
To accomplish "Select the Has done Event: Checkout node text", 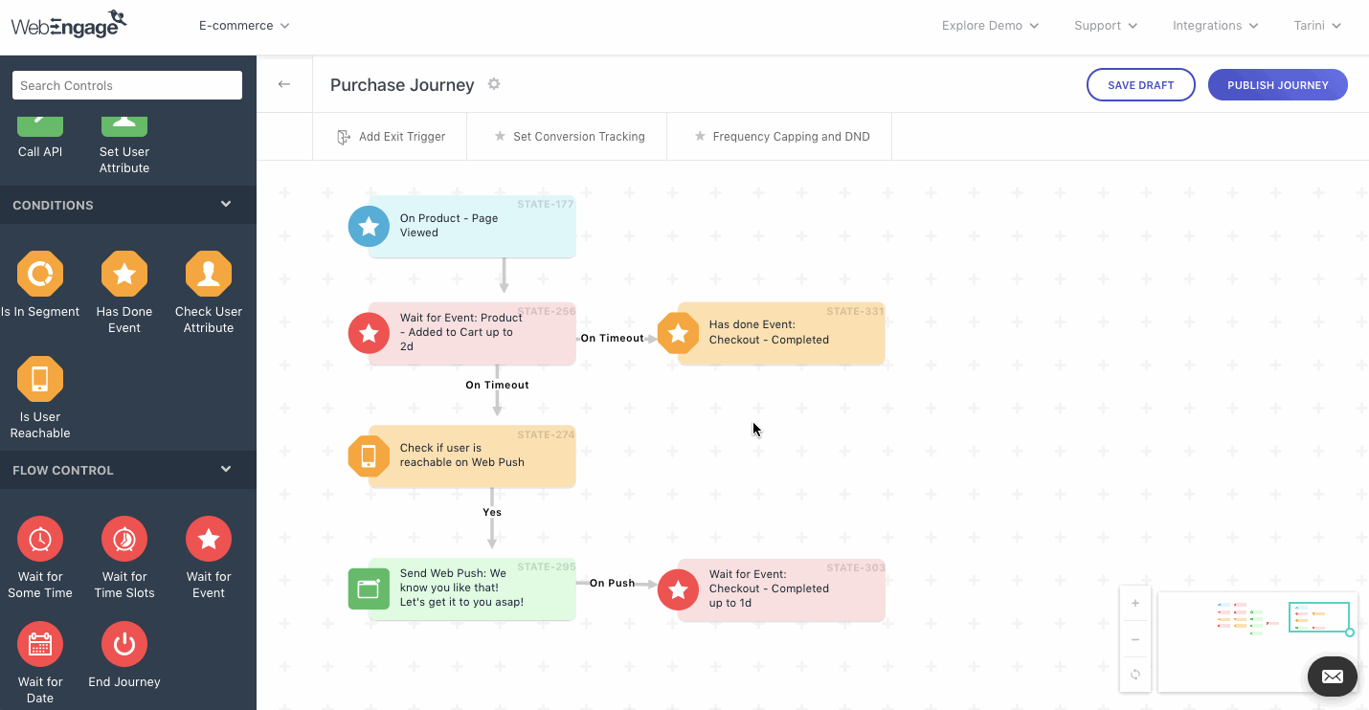I will (769, 332).
